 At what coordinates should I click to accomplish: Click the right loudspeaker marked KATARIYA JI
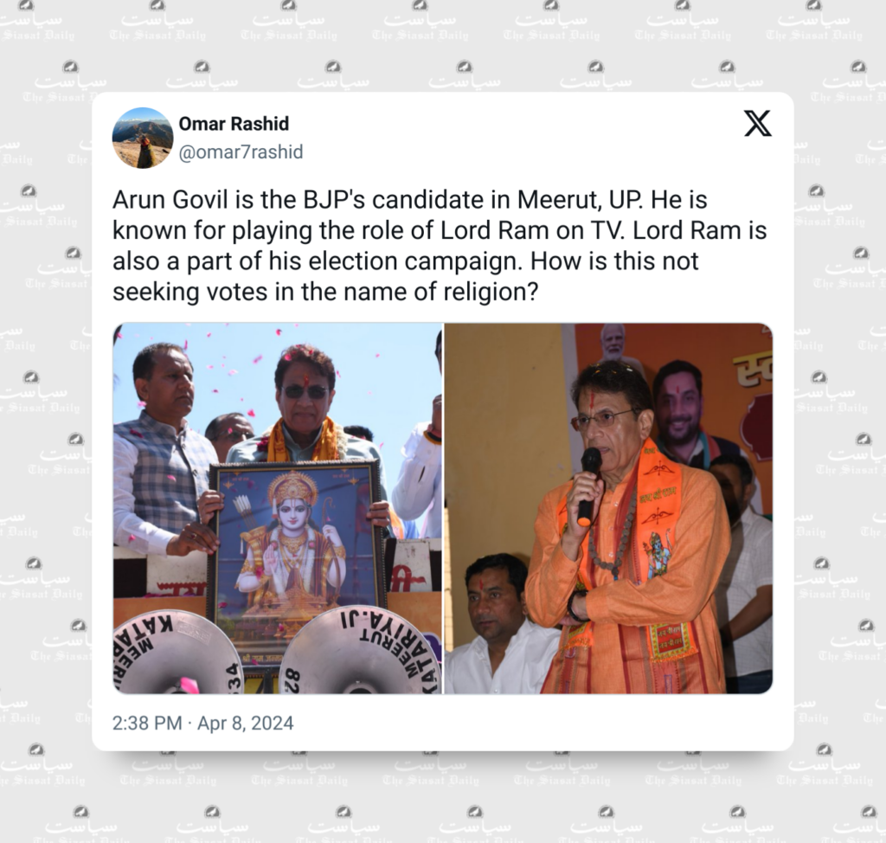coord(362,650)
